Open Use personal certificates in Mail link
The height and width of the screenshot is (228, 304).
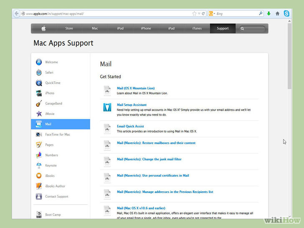153,175
